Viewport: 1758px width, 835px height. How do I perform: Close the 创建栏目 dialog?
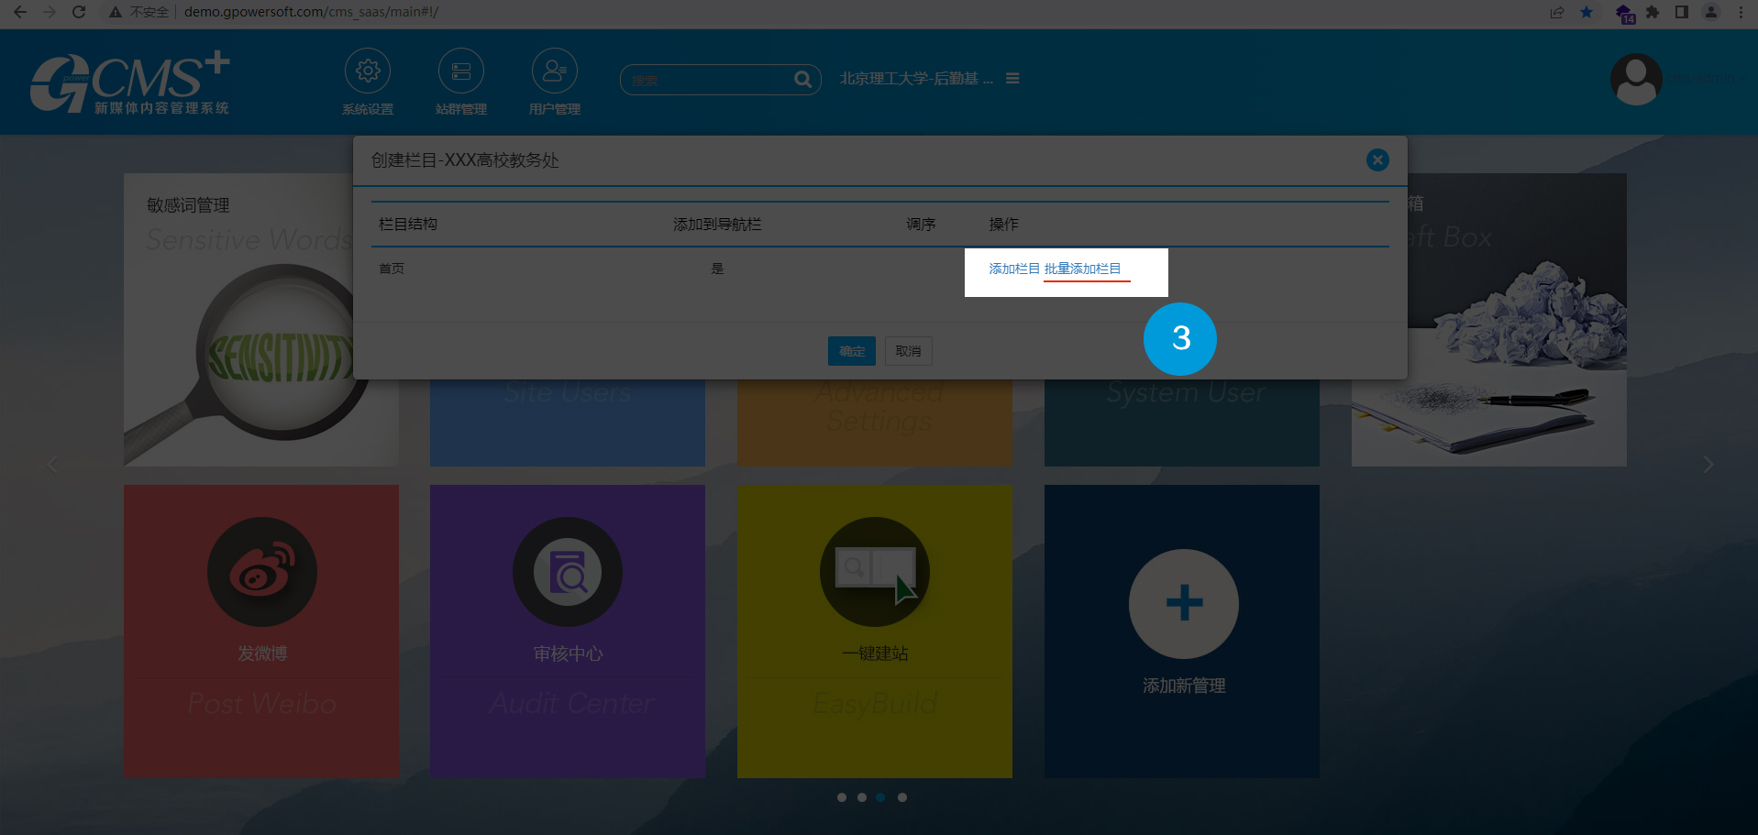click(1377, 160)
